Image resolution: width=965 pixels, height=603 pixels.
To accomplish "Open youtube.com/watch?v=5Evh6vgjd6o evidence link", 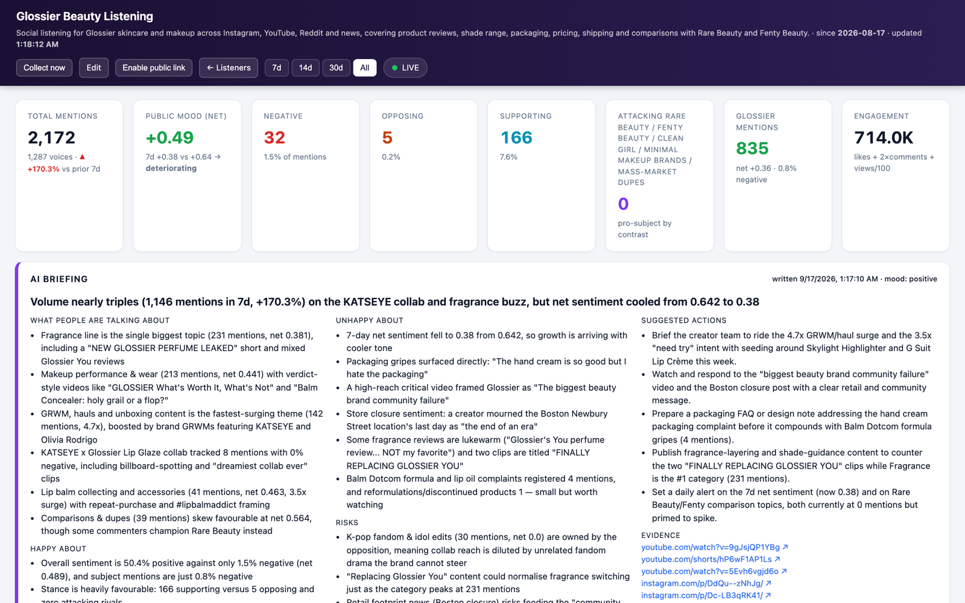I will [714, 571].
